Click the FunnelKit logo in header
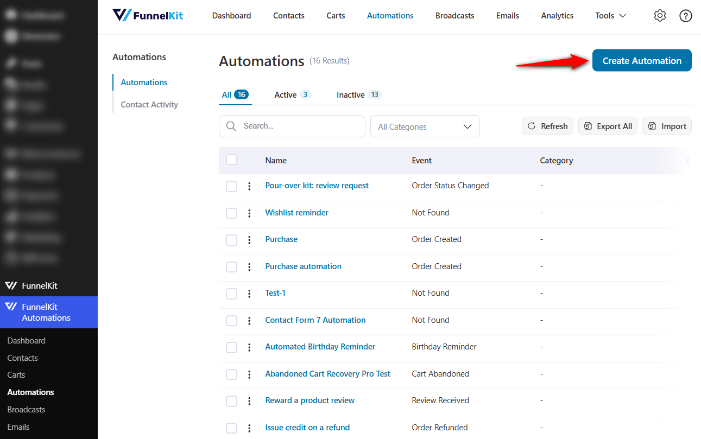 148,15
